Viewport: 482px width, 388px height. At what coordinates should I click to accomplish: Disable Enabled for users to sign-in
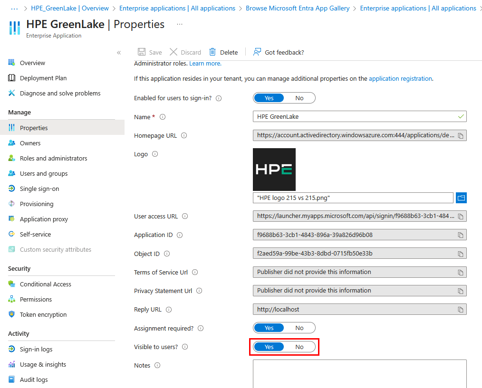(x=299, y=98)
